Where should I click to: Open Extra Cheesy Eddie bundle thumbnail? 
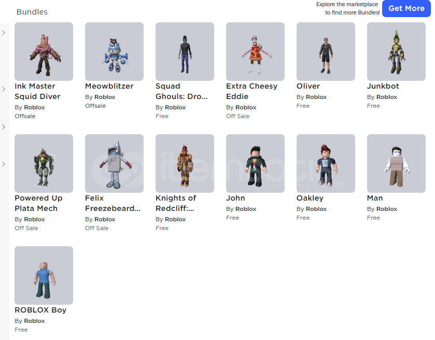point(255,52)
